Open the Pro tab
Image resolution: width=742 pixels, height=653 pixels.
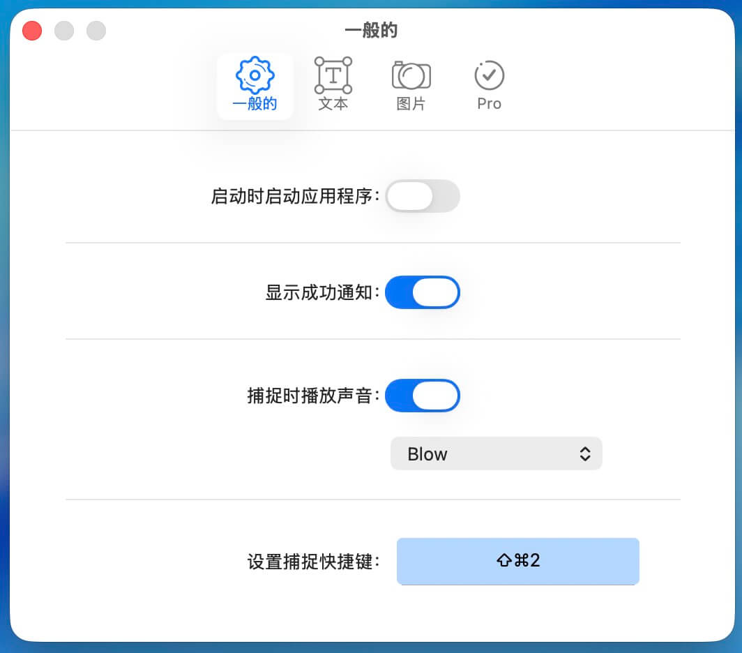click(488, 84)
